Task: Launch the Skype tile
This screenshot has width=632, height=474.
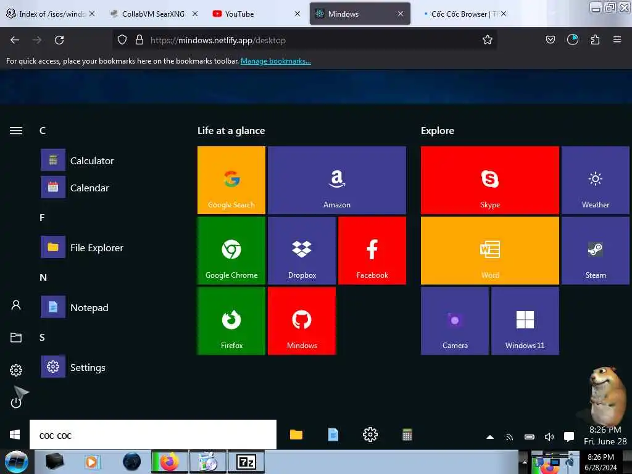Action: [x=489, y=180]
